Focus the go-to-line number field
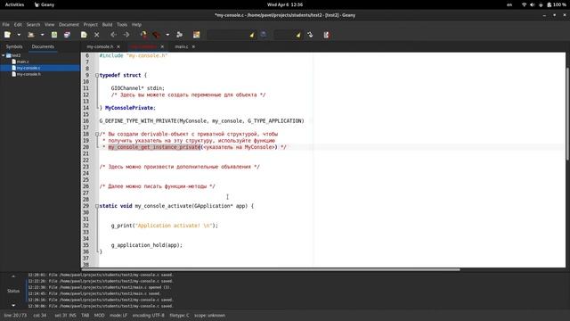Image resolution: width=570 pixels, height=321 pixels. click(284, 35)
